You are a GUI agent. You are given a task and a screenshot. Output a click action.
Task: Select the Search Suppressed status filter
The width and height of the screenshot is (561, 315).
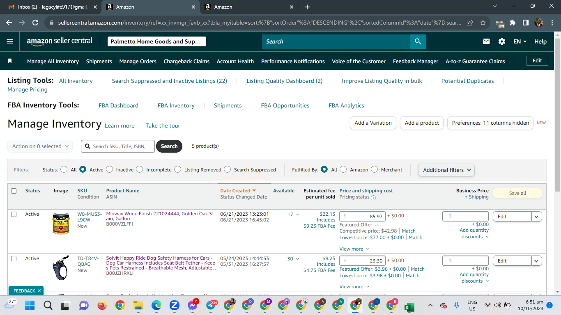[x=228, y=169]
